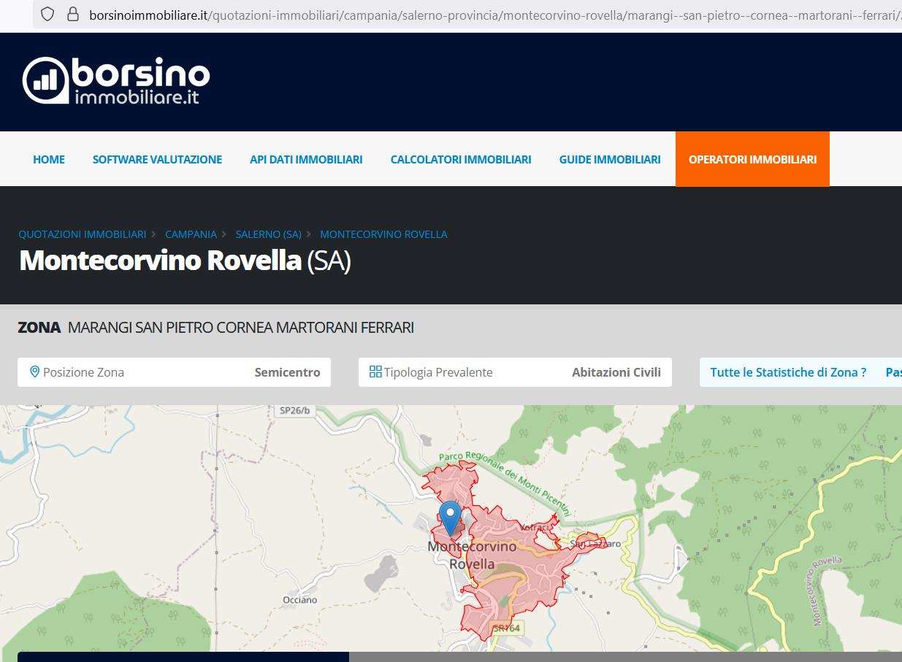The image size is (902, 662).
Task: Open the HOME menu item
Action: pos(49,159)
